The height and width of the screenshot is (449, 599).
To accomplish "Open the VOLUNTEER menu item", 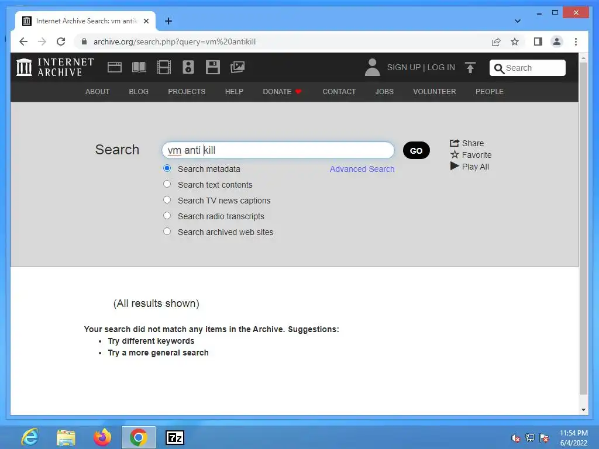I will (435, 92).
